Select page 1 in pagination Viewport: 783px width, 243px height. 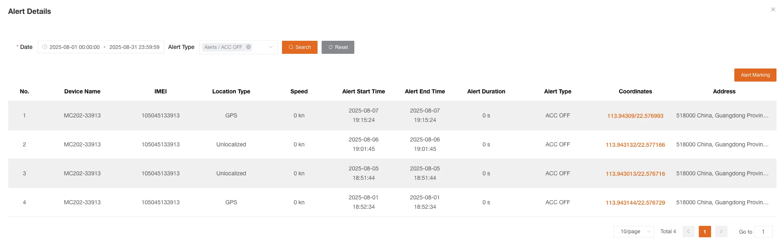(705, 231)
